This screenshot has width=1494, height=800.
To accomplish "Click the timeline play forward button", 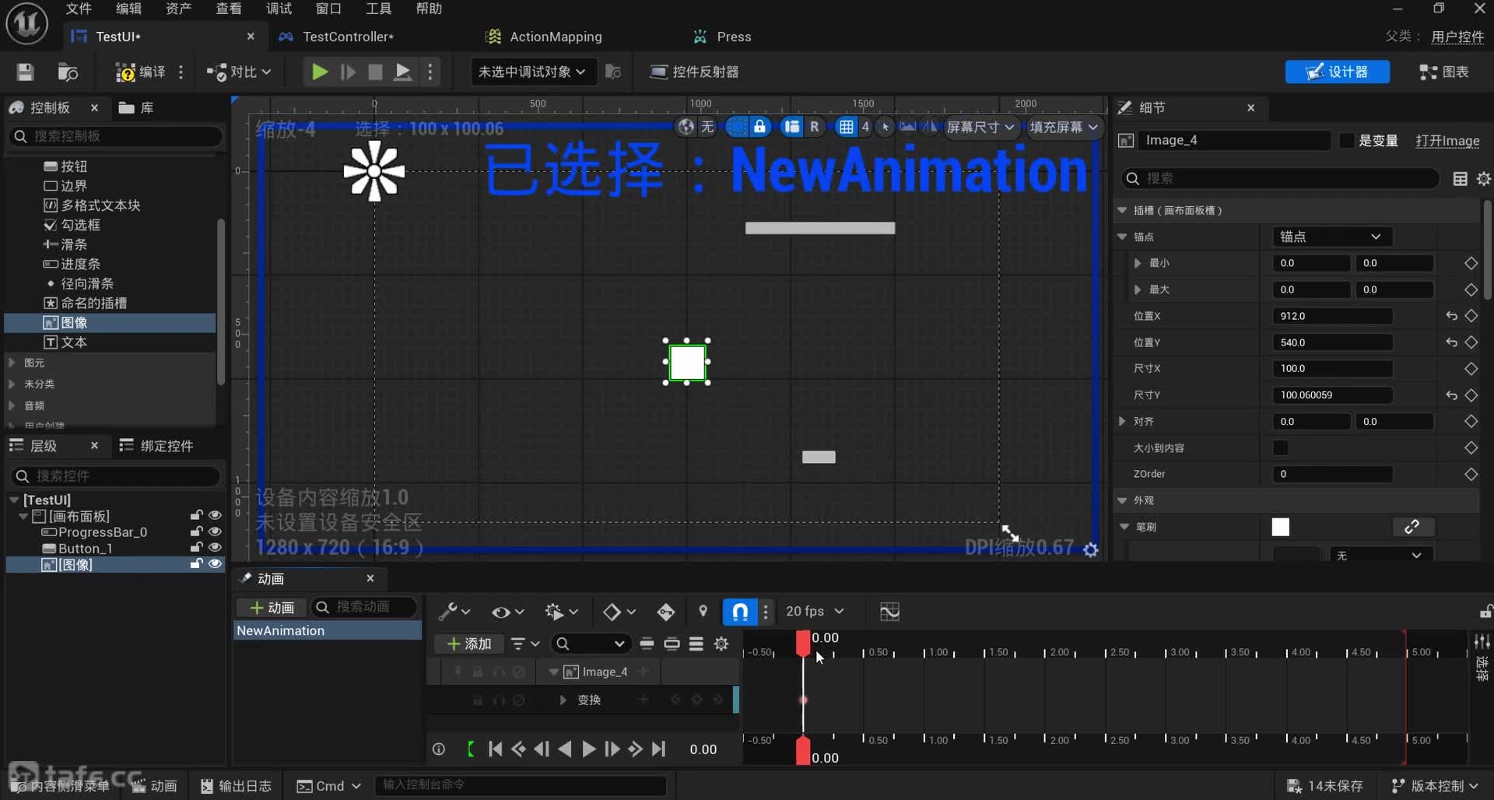I will pyautogui.click(x=588, y=749).
